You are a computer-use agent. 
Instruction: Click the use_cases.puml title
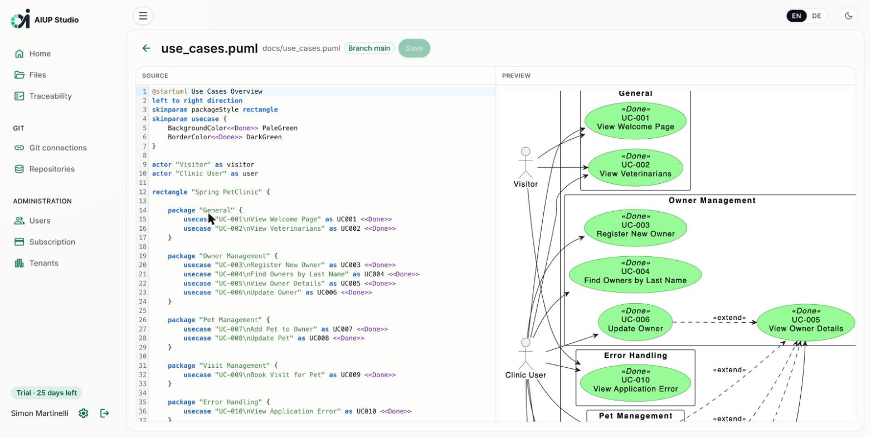[x=210, y=48]
